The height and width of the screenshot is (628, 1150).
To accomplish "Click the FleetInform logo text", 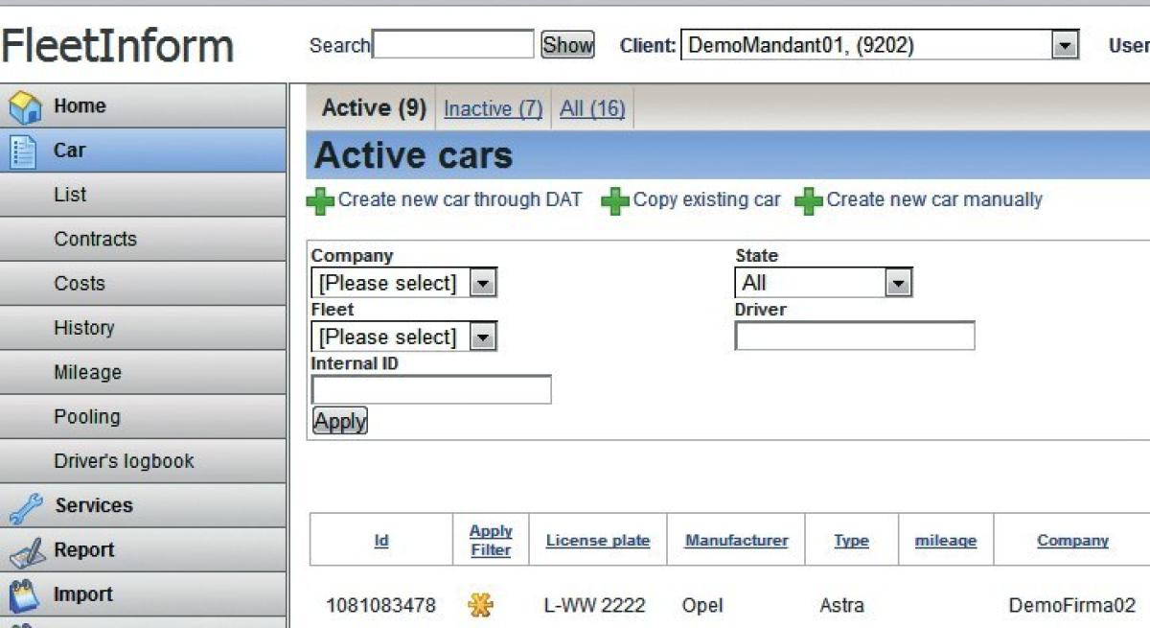I will tap(117, 46).
